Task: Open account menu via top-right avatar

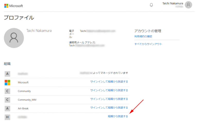Action: pyautogui.click(x=188, y=5)
